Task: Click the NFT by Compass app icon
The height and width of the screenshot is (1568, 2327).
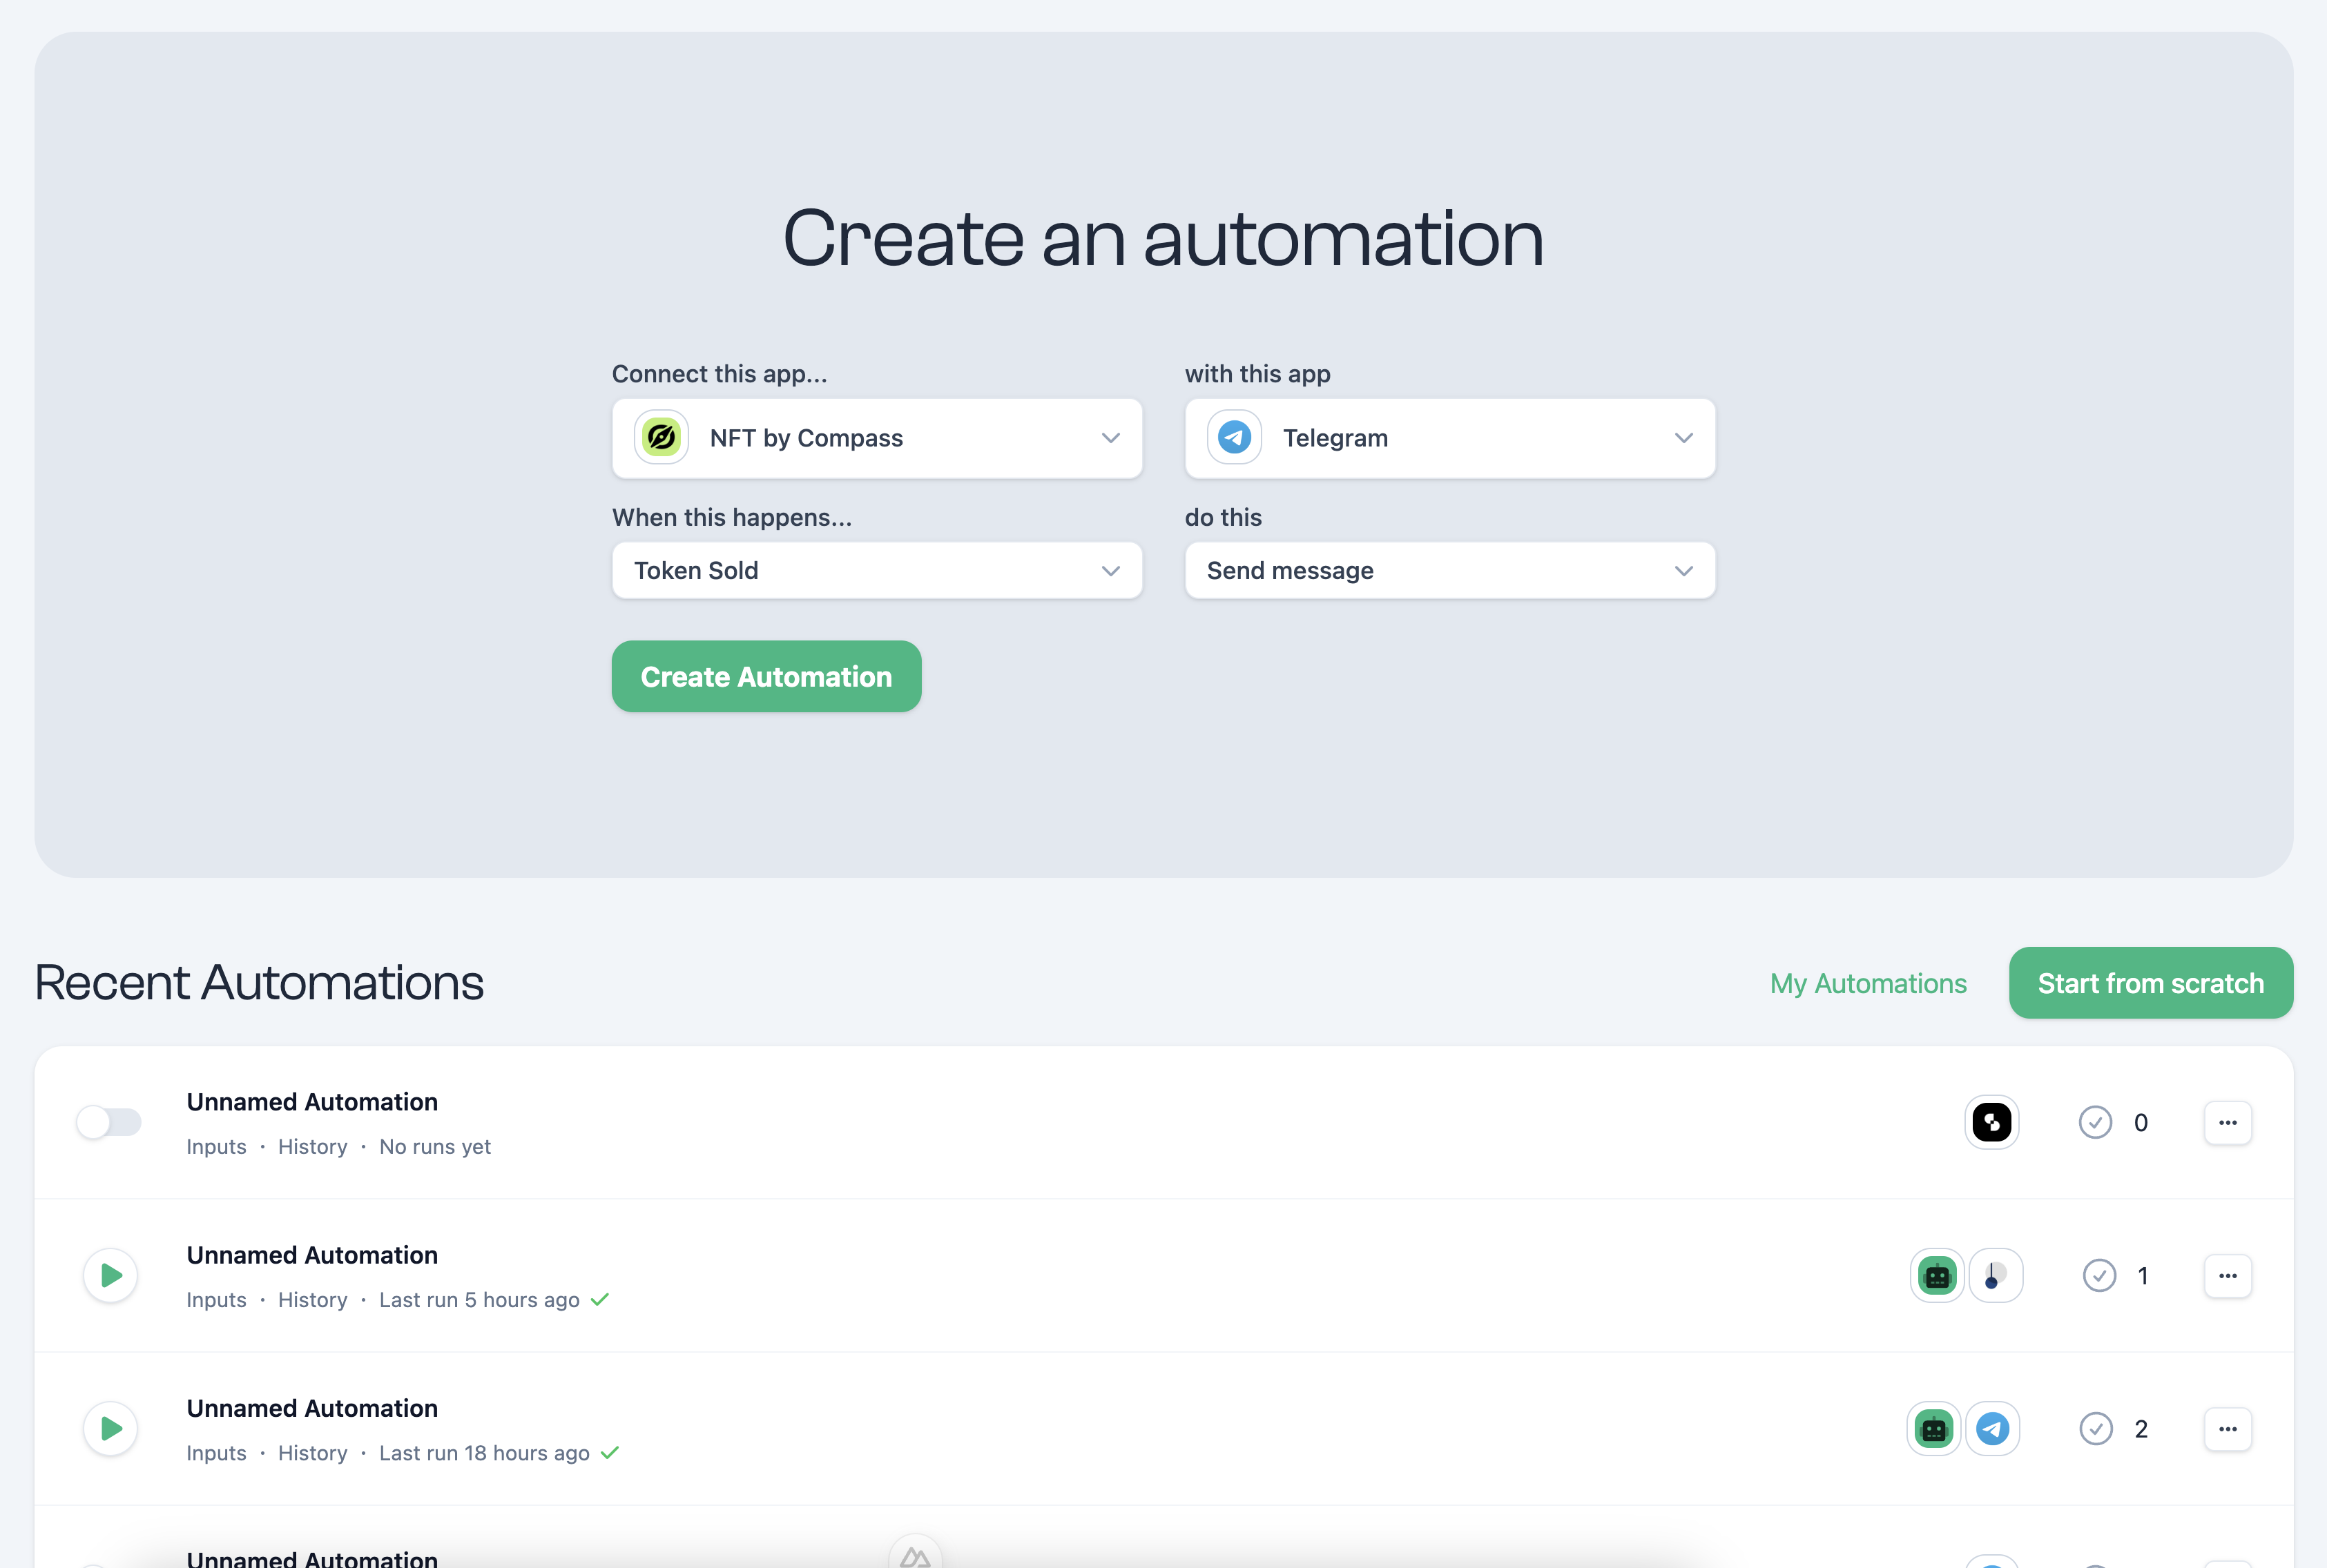Action: pos(660,437)
